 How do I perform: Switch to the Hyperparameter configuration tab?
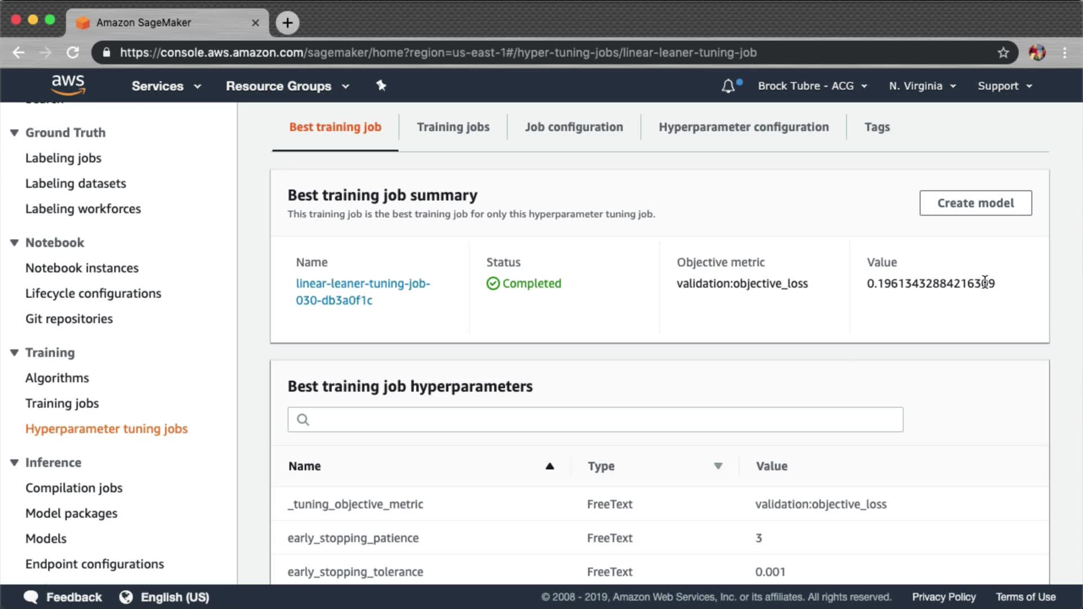pyautogui.click(x=743, y=127)
